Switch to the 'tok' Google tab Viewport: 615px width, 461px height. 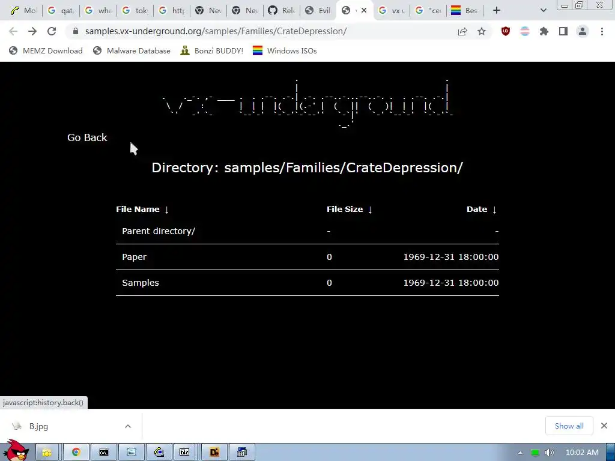(135, 11)
